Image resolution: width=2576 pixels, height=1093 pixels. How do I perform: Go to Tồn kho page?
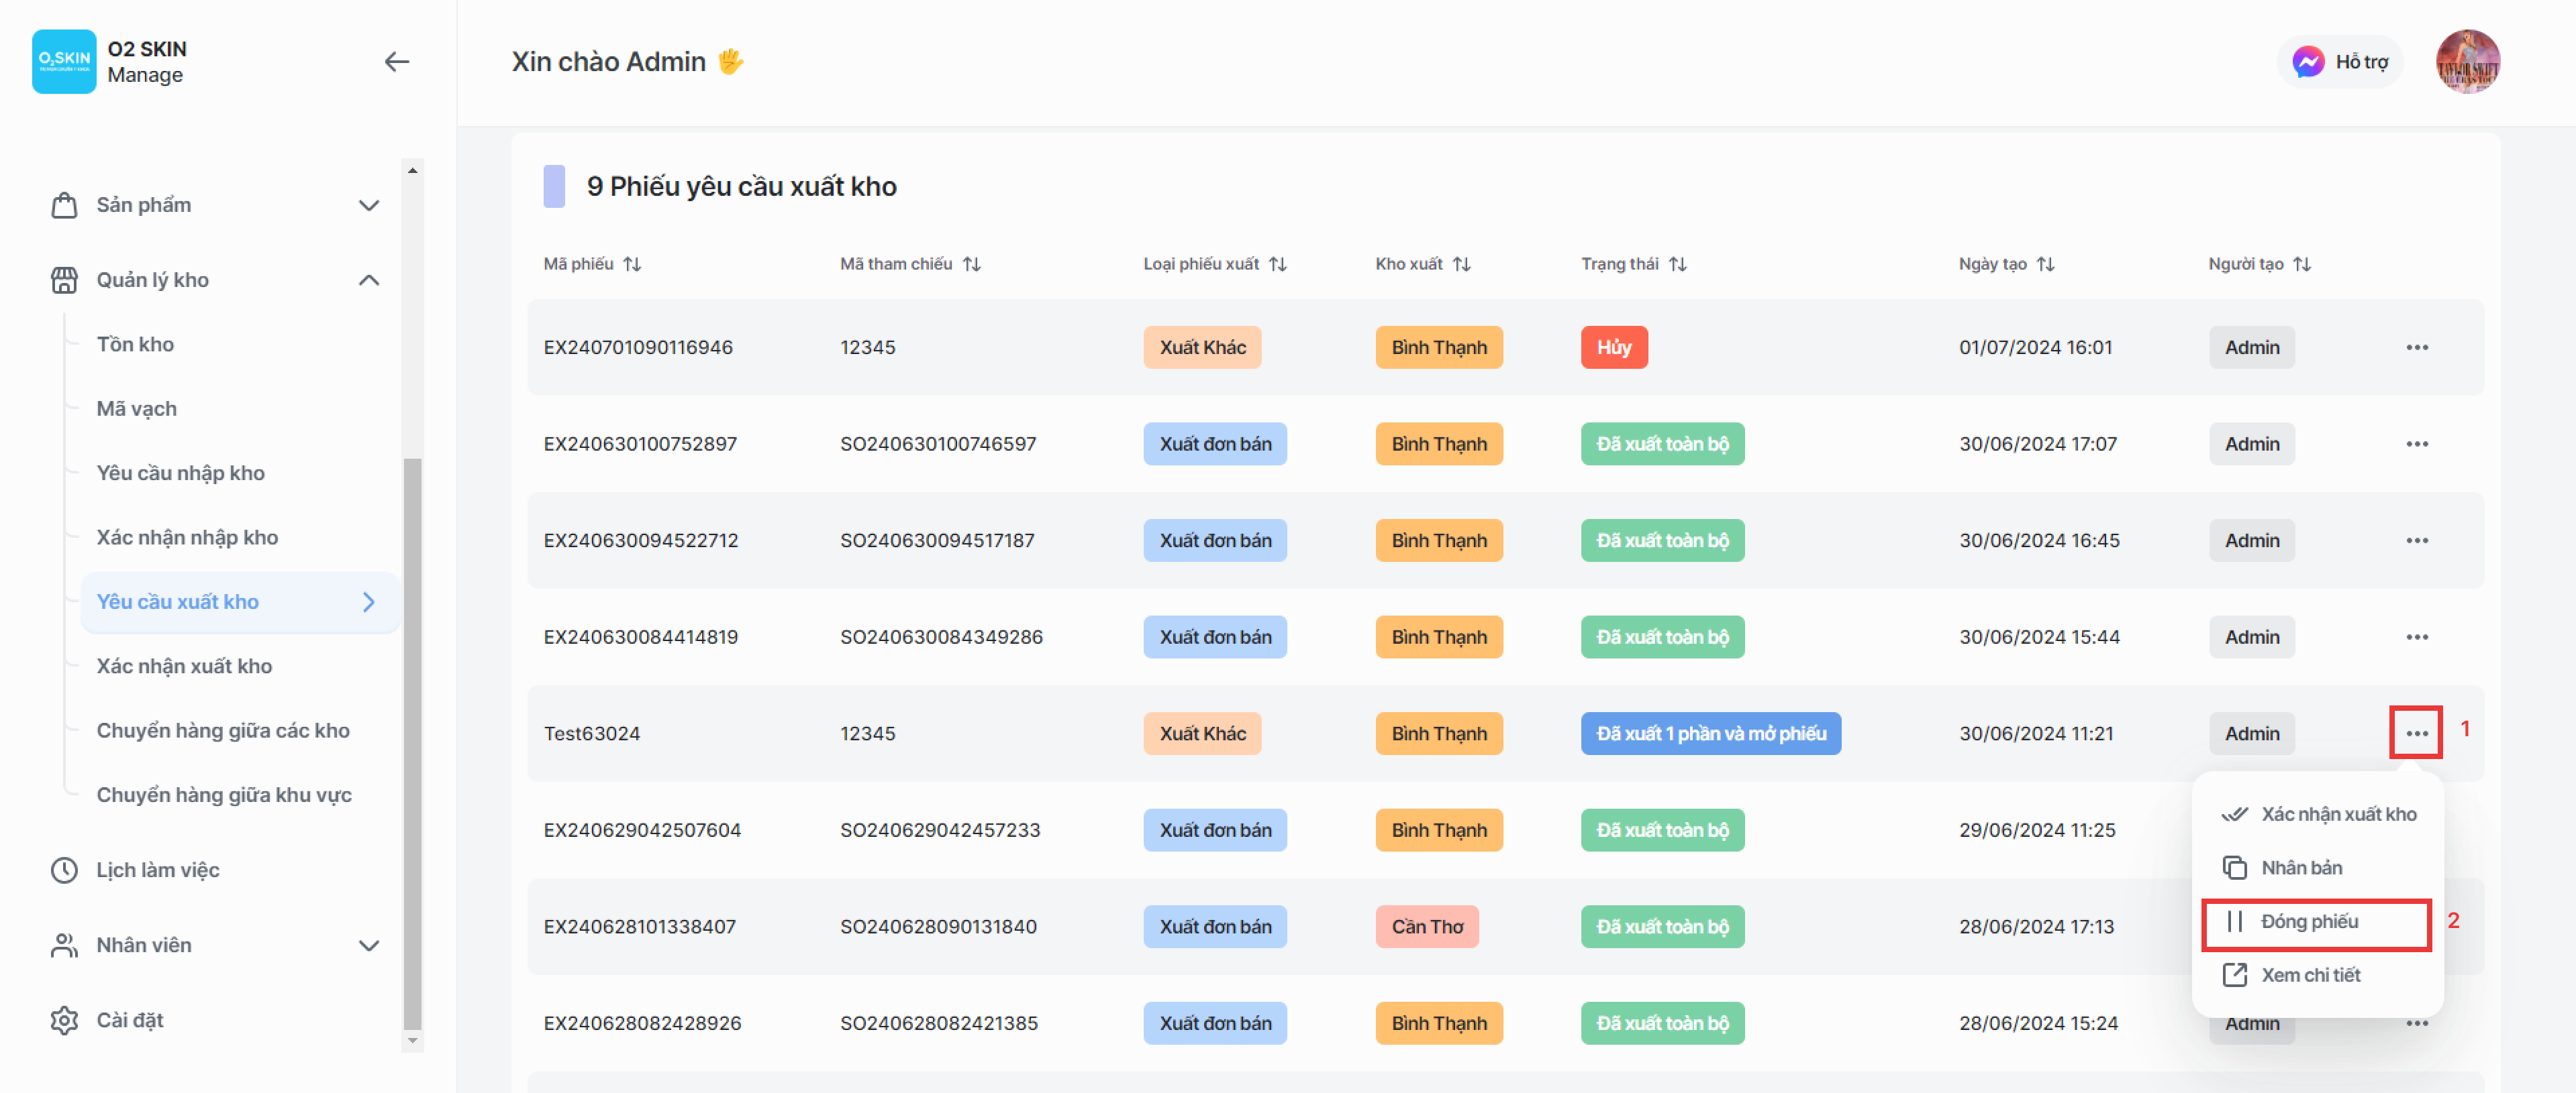tap(135, 345)
